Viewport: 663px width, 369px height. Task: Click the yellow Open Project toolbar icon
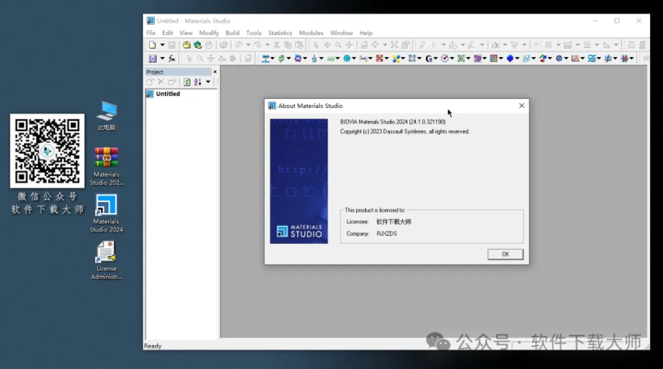[186, 45]
